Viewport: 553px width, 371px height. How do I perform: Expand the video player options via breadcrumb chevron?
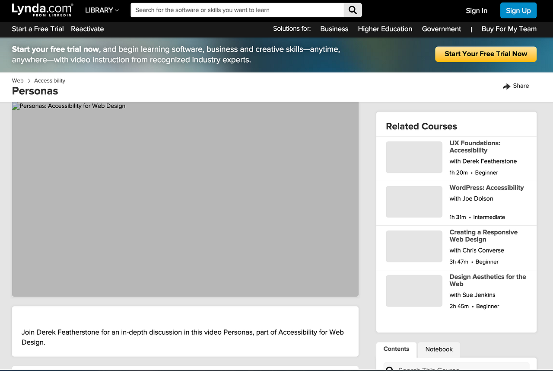point(29,80)
